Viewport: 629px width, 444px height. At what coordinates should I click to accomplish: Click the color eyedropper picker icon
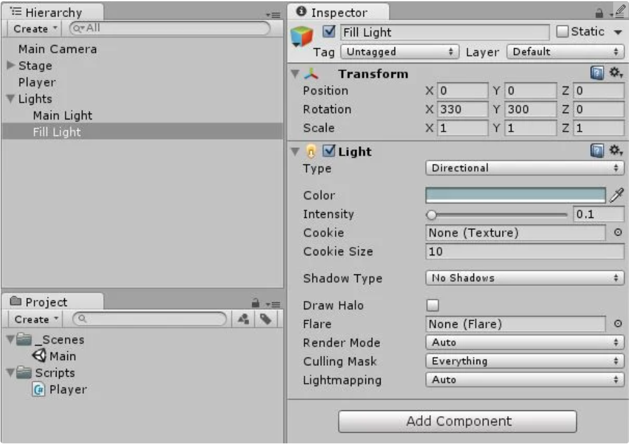click(616, 196)
